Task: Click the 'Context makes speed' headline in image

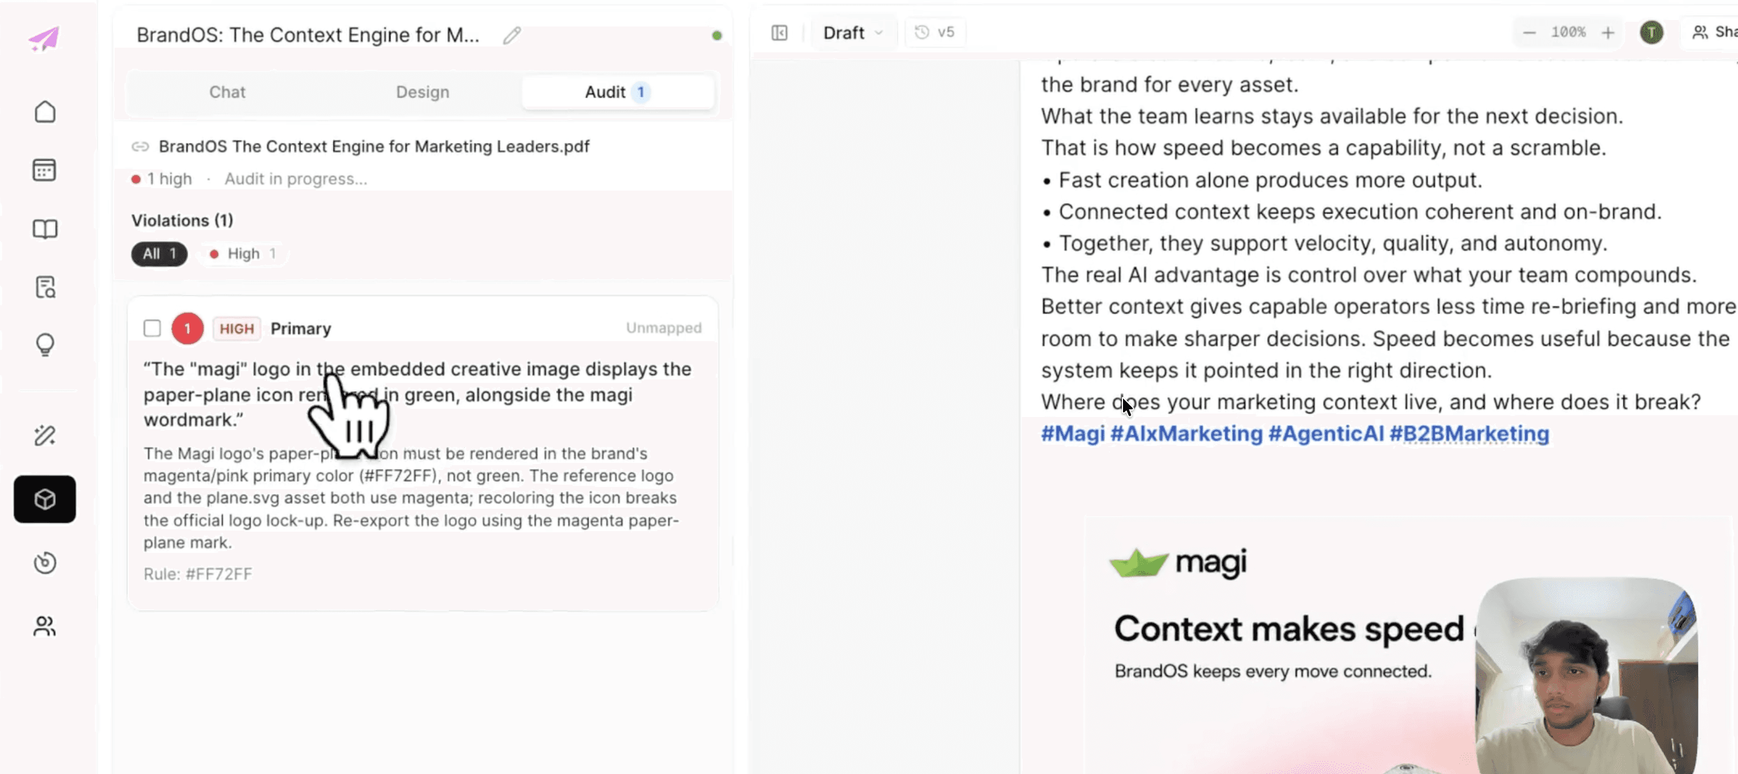Action: pos(1289,628)
